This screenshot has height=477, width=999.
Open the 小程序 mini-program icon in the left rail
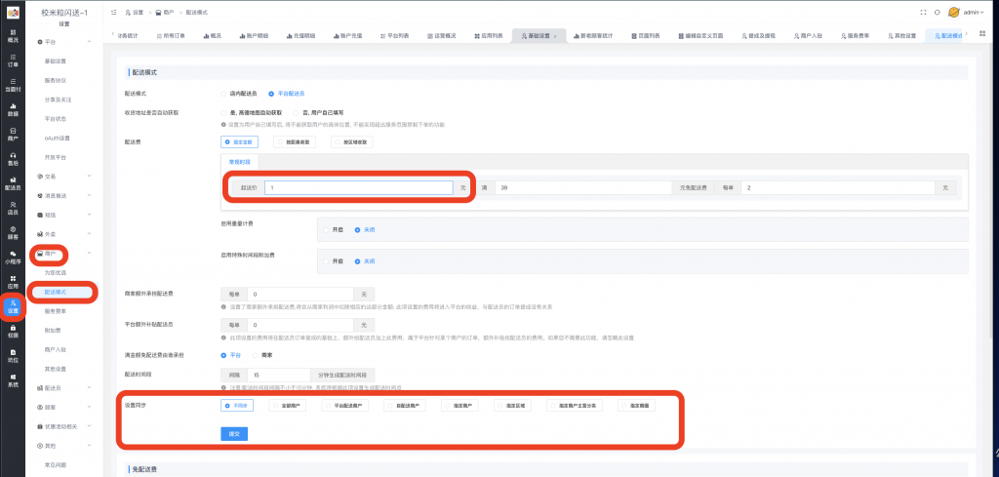(13, 257)
